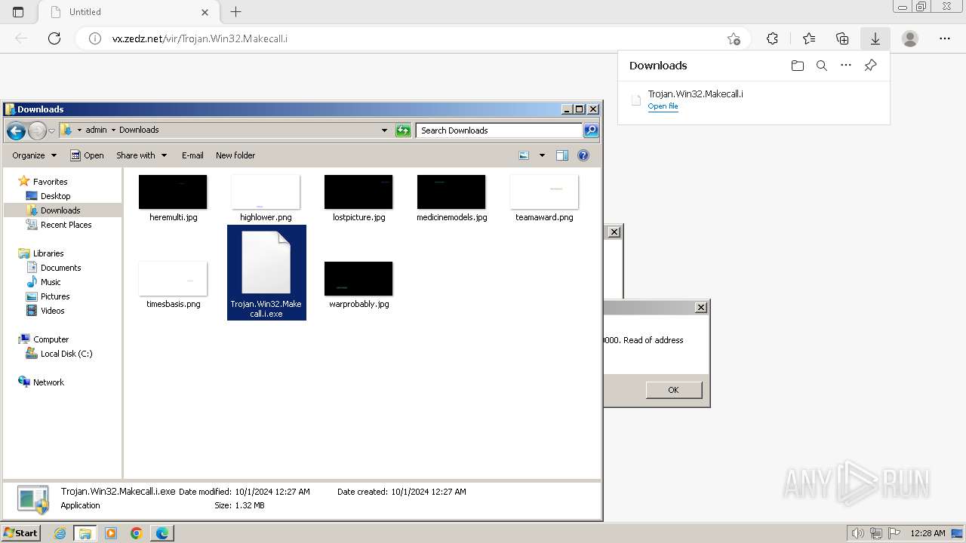Select Network in navigation pane
Viewport: 966px width, 543px height.
point(48,382)
